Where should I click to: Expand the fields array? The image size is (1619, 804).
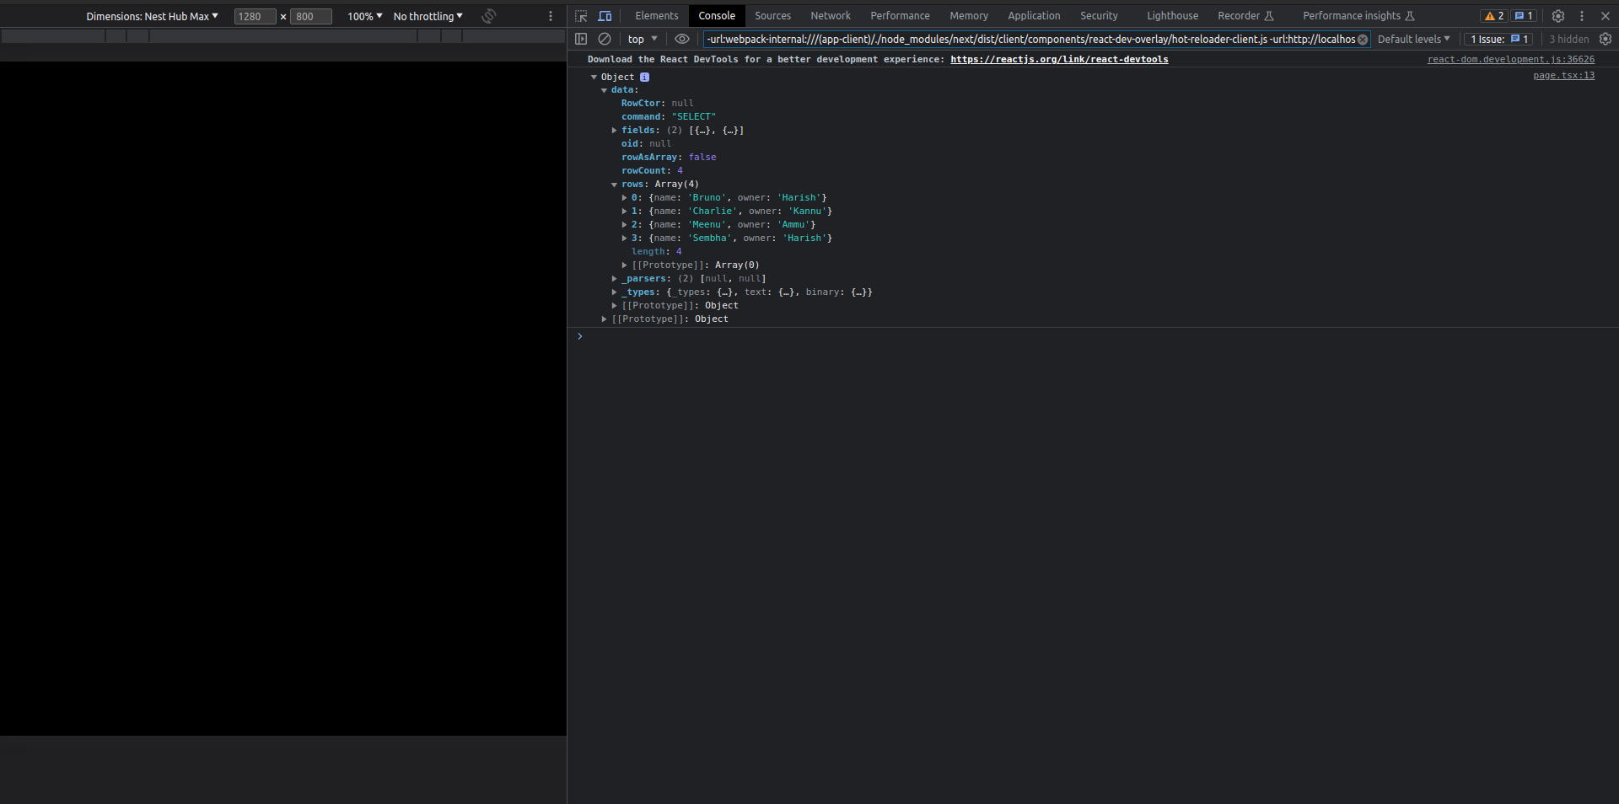[614, 131]
